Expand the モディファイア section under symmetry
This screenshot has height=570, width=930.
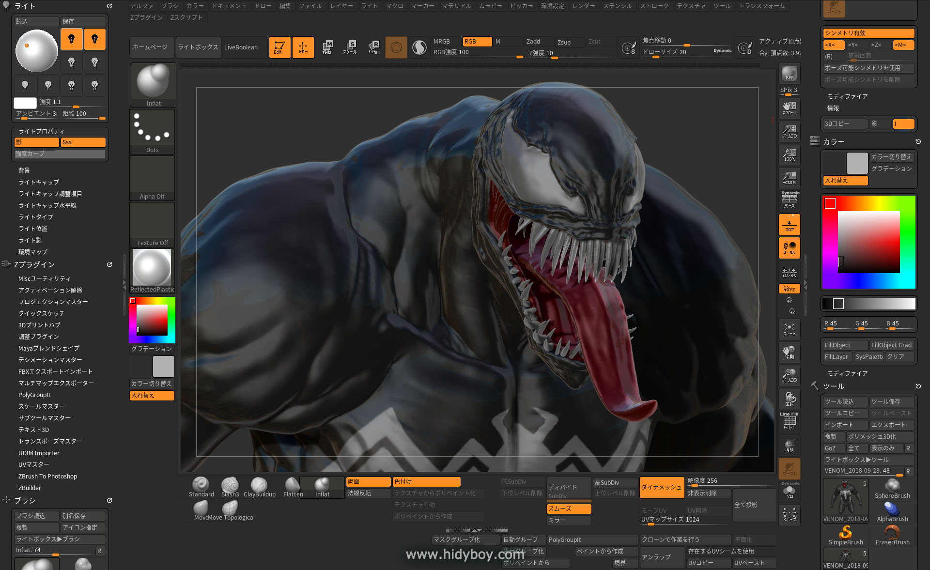[x=848, y=96]
